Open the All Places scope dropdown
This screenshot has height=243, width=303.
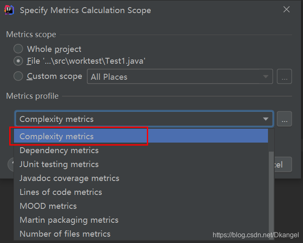point(180,77)
